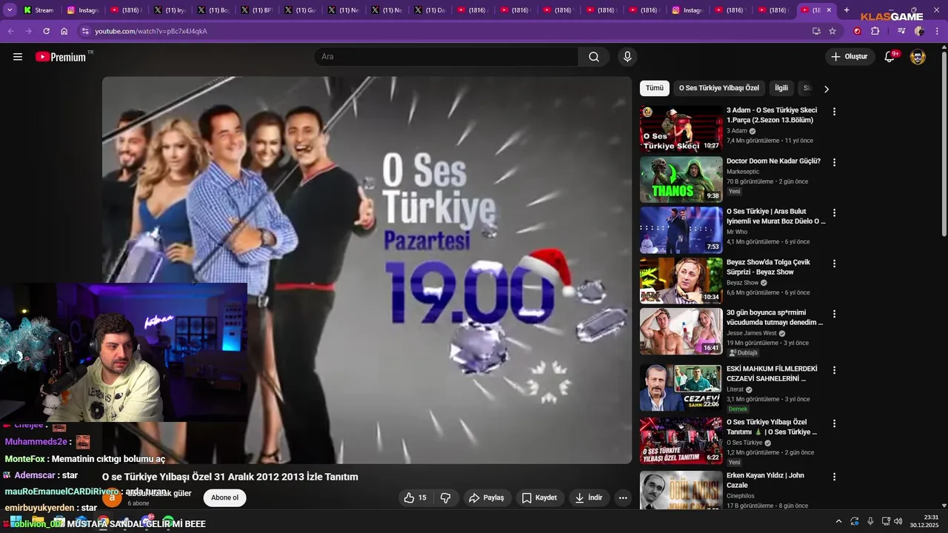Select the İlgili filter chip
The image size is (948, 533).
click(x=781, y=88)
